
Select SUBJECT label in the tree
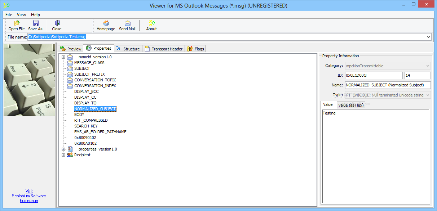pos(82,68)
